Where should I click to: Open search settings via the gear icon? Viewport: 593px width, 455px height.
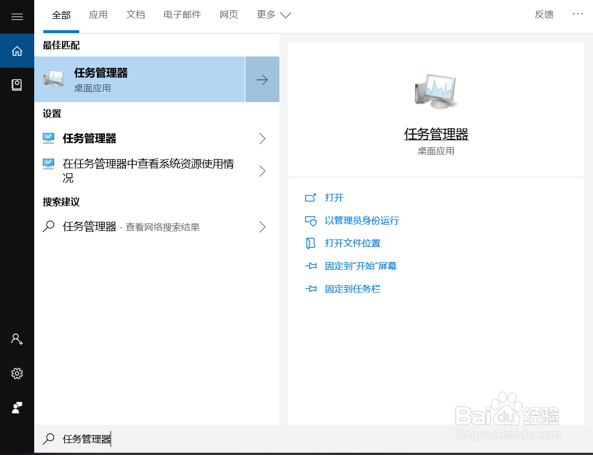(x=17, y=373)
